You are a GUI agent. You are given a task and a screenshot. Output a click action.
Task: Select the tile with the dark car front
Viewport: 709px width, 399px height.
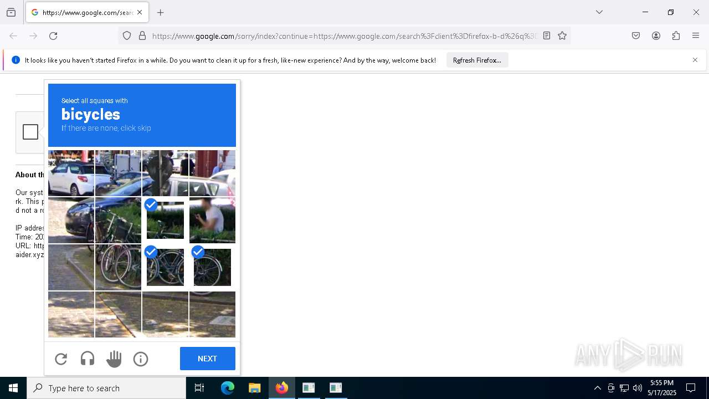tap(71, 220)
